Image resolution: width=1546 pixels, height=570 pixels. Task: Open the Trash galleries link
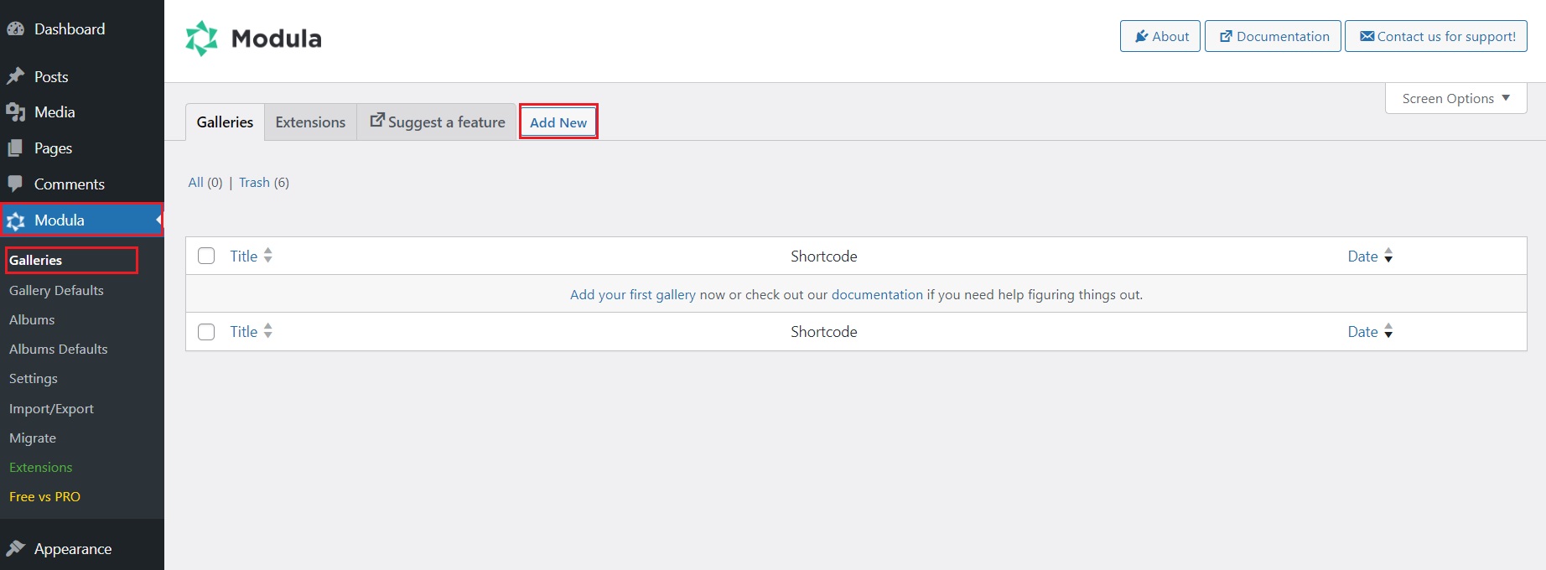254,183
